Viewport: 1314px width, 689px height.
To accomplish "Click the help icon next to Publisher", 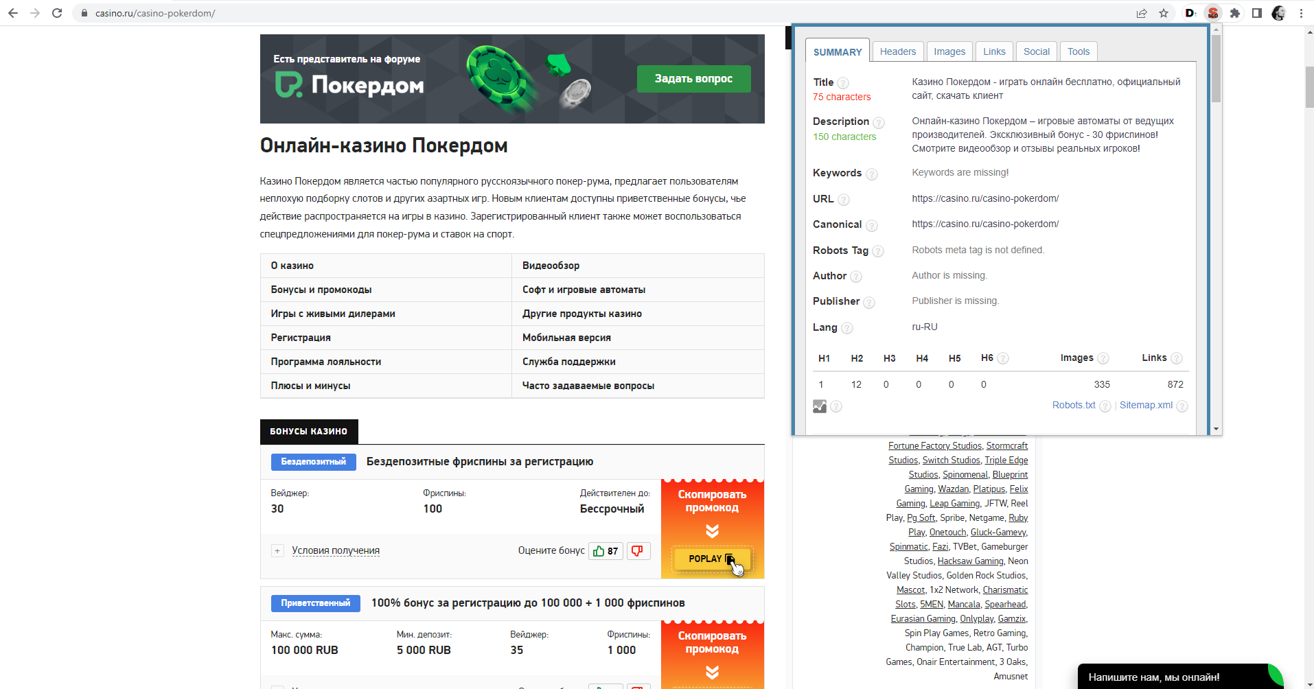I will point(869,303).
